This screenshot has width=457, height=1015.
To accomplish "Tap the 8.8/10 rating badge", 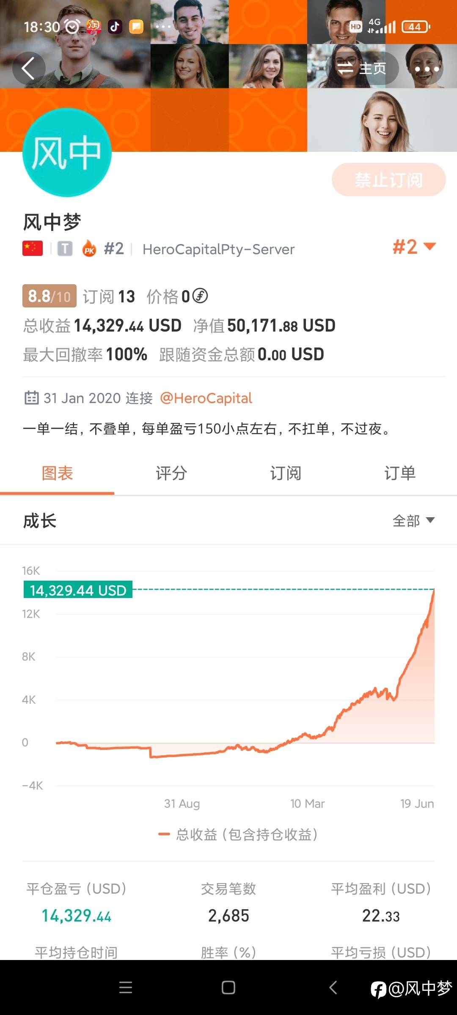I will 49,296.
